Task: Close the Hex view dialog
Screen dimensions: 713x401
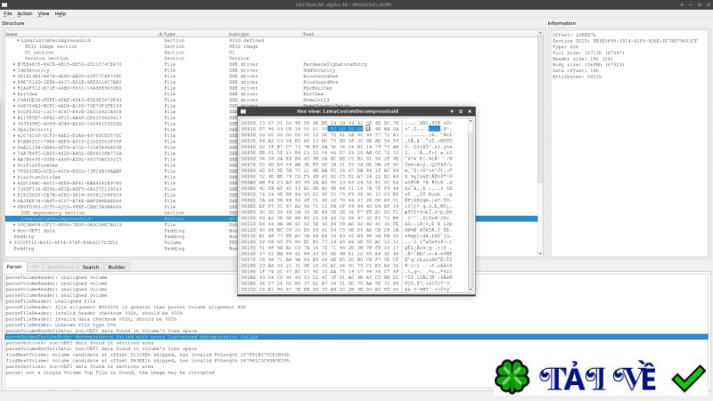Action: 471,111
